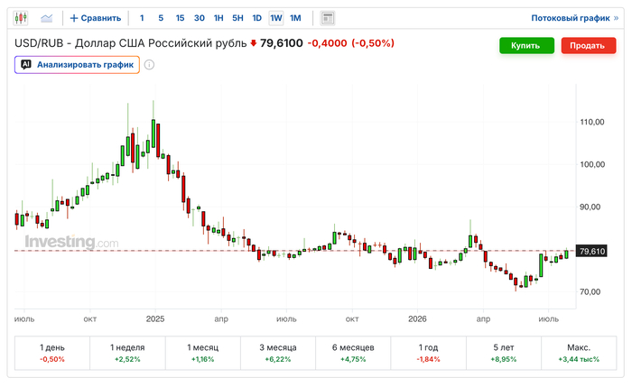Switch to the area chart icon
The image size is (632, 387).
point(47,18)
